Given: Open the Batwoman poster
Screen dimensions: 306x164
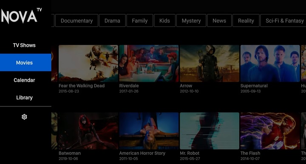Looking at the screenshot, I should [x=88, y=131].
